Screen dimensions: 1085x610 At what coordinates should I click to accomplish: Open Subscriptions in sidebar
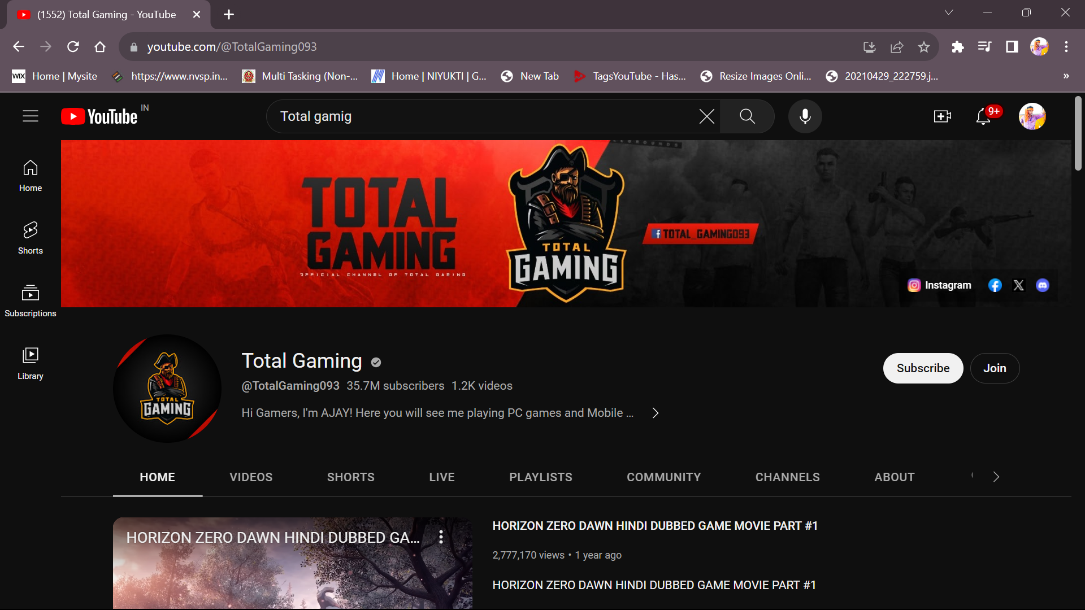point(31,300)
